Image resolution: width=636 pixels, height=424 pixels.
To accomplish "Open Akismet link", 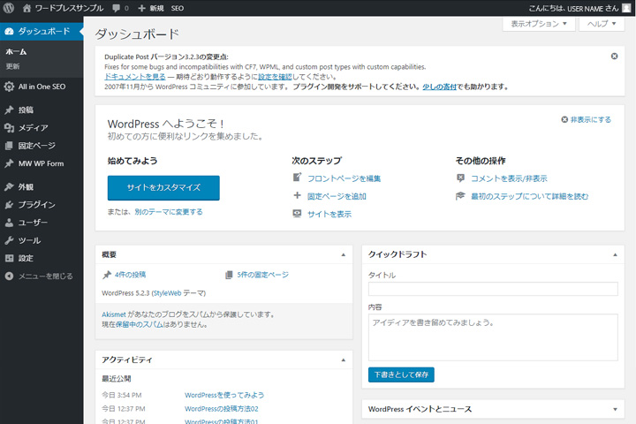I will point(114,314).
